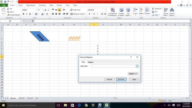Toggle bottom align button in Alignment

click(x=59, y=10)
